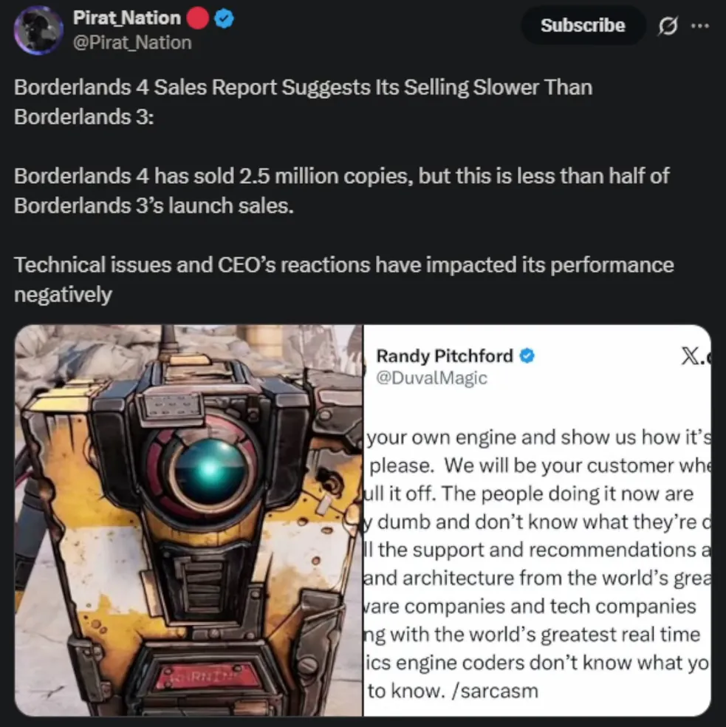This screenshot has width=726, height=727.
Task: Click Claptrap's glowing teal eye
Action: (x=210, y=471)
